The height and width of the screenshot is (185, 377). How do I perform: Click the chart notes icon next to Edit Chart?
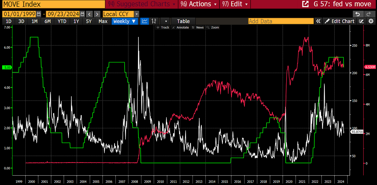click(x=361, y=21)
